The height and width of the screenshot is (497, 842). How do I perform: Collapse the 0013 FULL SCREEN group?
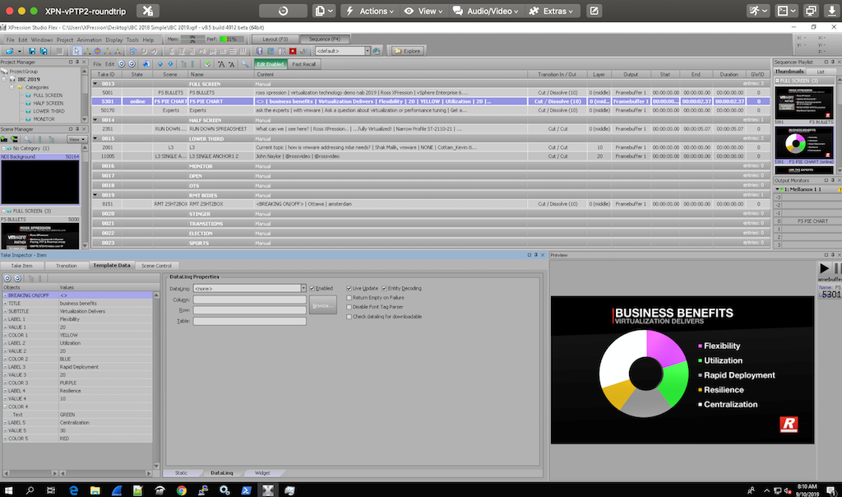click(x=95, y=84)
